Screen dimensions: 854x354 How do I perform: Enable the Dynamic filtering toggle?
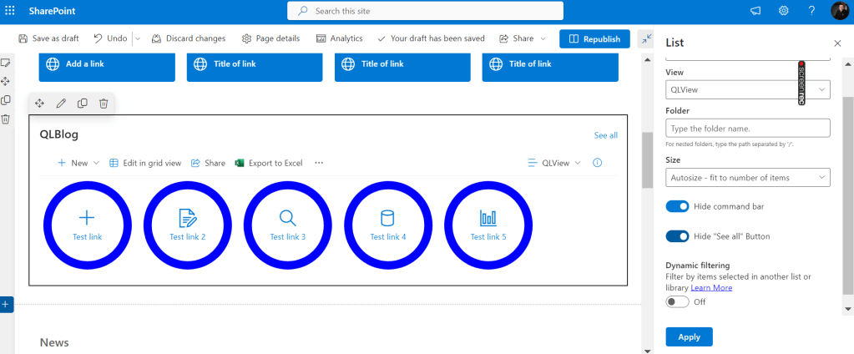coord(677,302)
